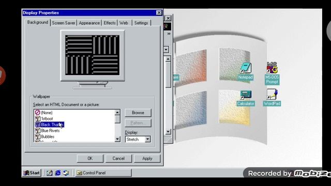Click Control Panel scroll down arrow
The height and width of the screenshot is (186, 331).
168,132
